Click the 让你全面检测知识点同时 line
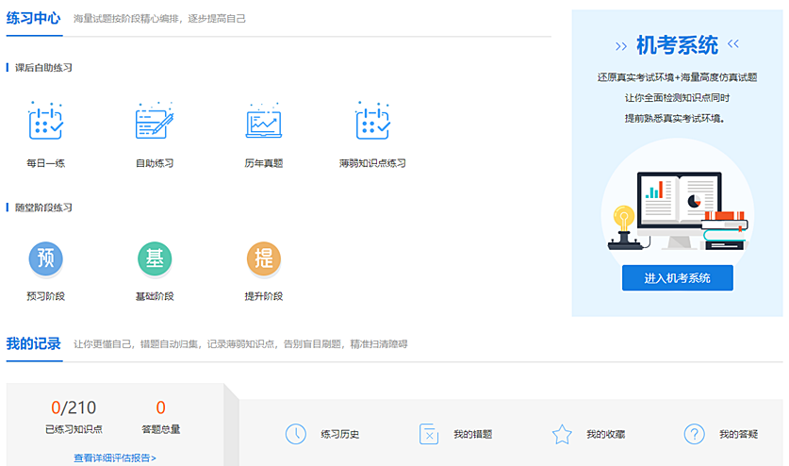This screenshot has height=466, width=789. (677, 98)
